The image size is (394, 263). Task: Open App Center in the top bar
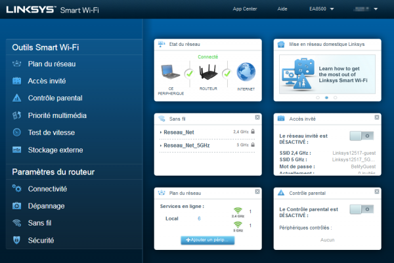[246, 10]
